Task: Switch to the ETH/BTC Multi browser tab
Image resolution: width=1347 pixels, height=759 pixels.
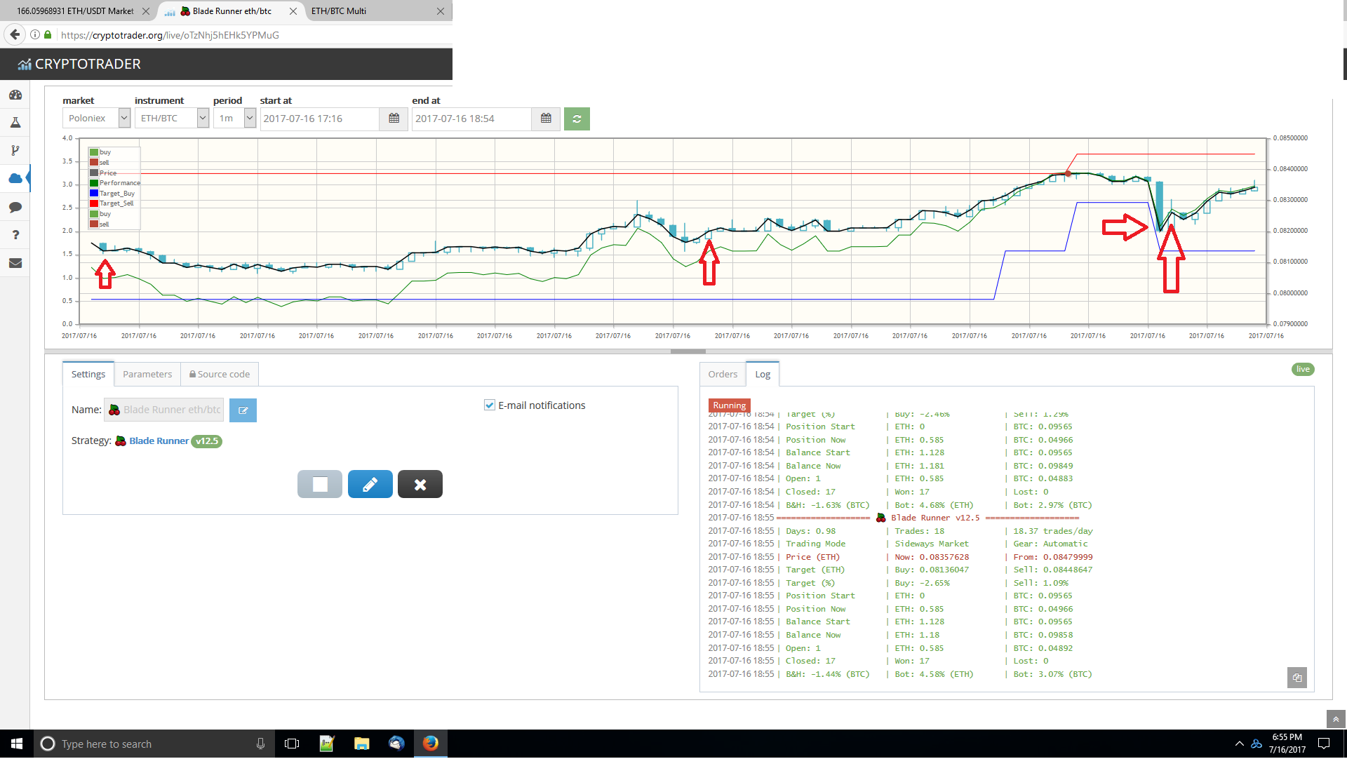Action: click(x=379, y=11)
